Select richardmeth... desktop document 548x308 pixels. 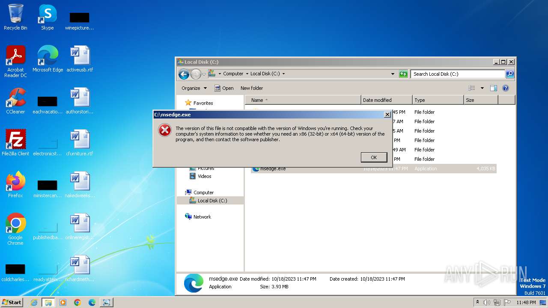[80, 269]
